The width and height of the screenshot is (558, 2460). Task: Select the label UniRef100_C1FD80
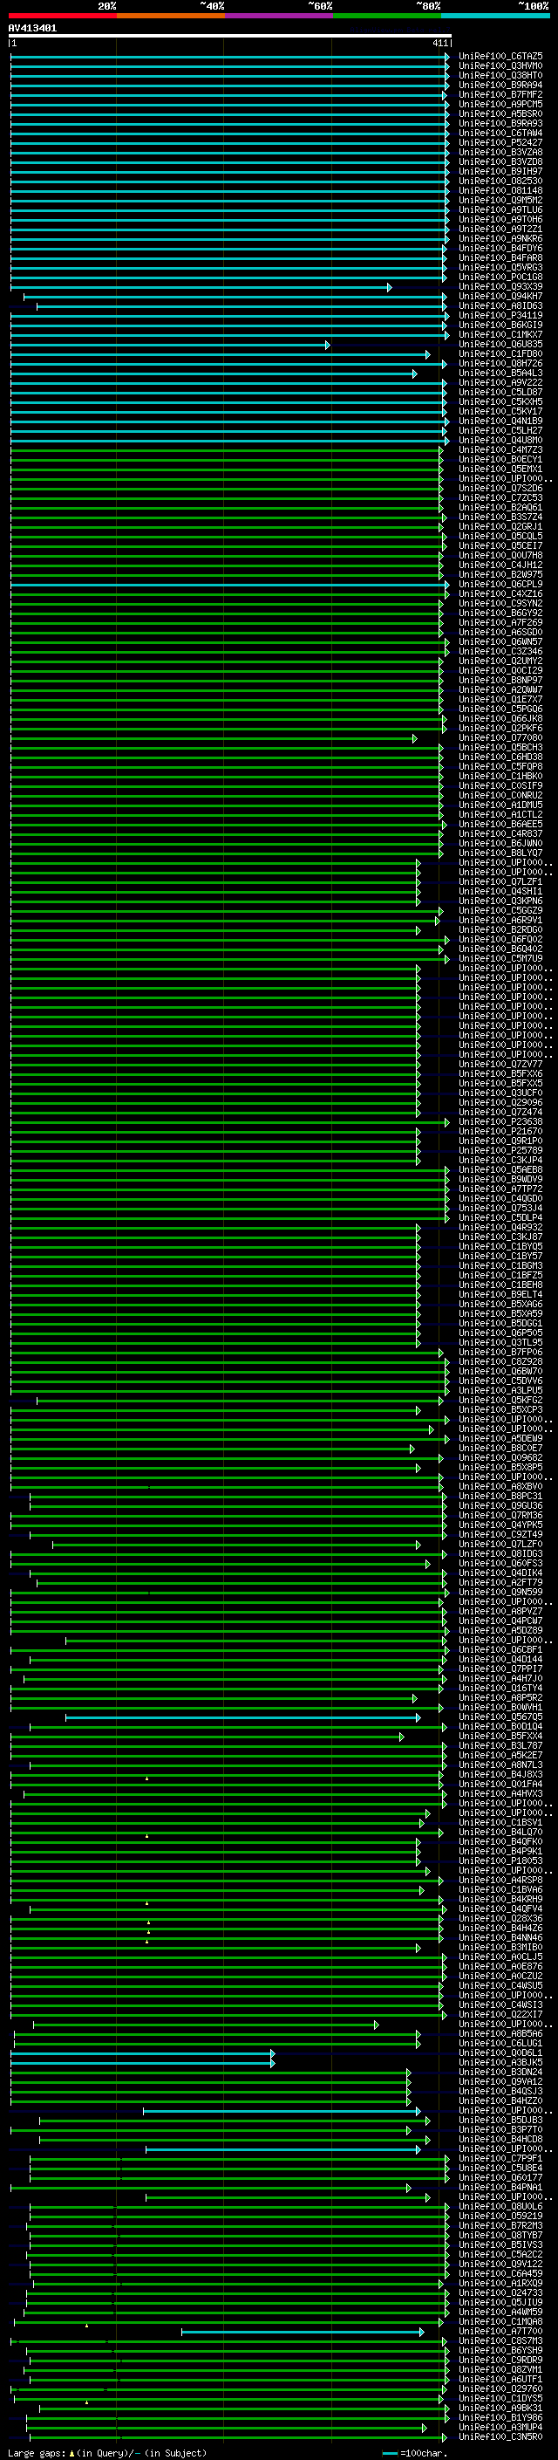point(500,353)
